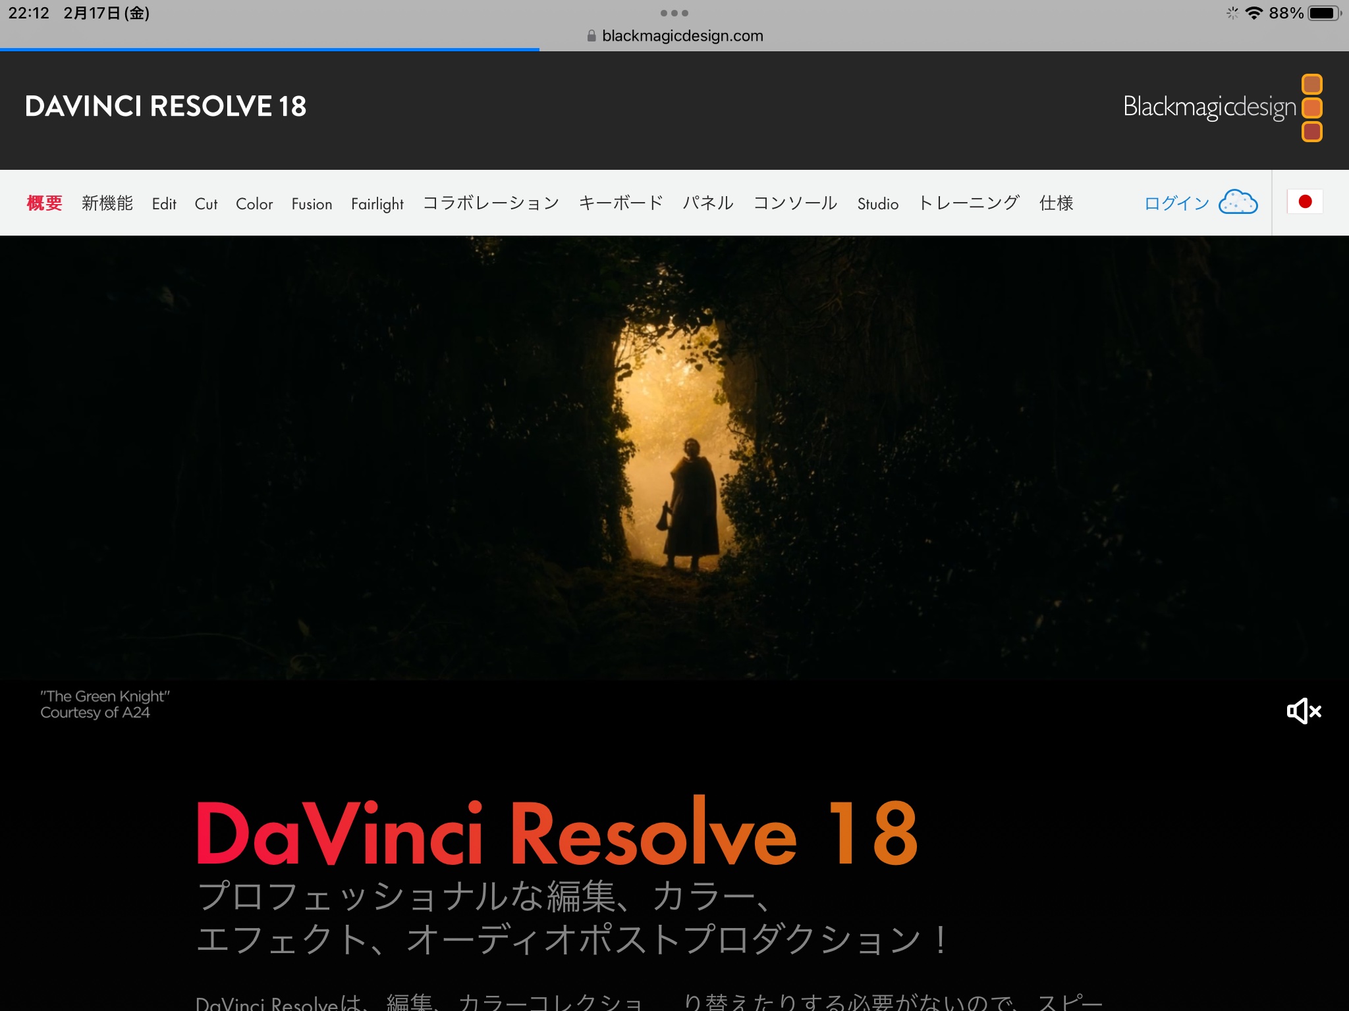Tap the three-dot multitasking indicator at top
Viewport: 1349px width, 1011px height.
[674, 13]
